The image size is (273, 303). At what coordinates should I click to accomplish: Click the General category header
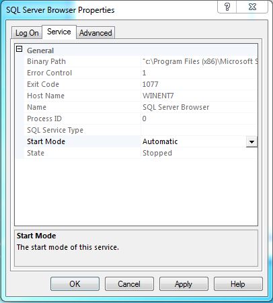(x=40, y=50)
